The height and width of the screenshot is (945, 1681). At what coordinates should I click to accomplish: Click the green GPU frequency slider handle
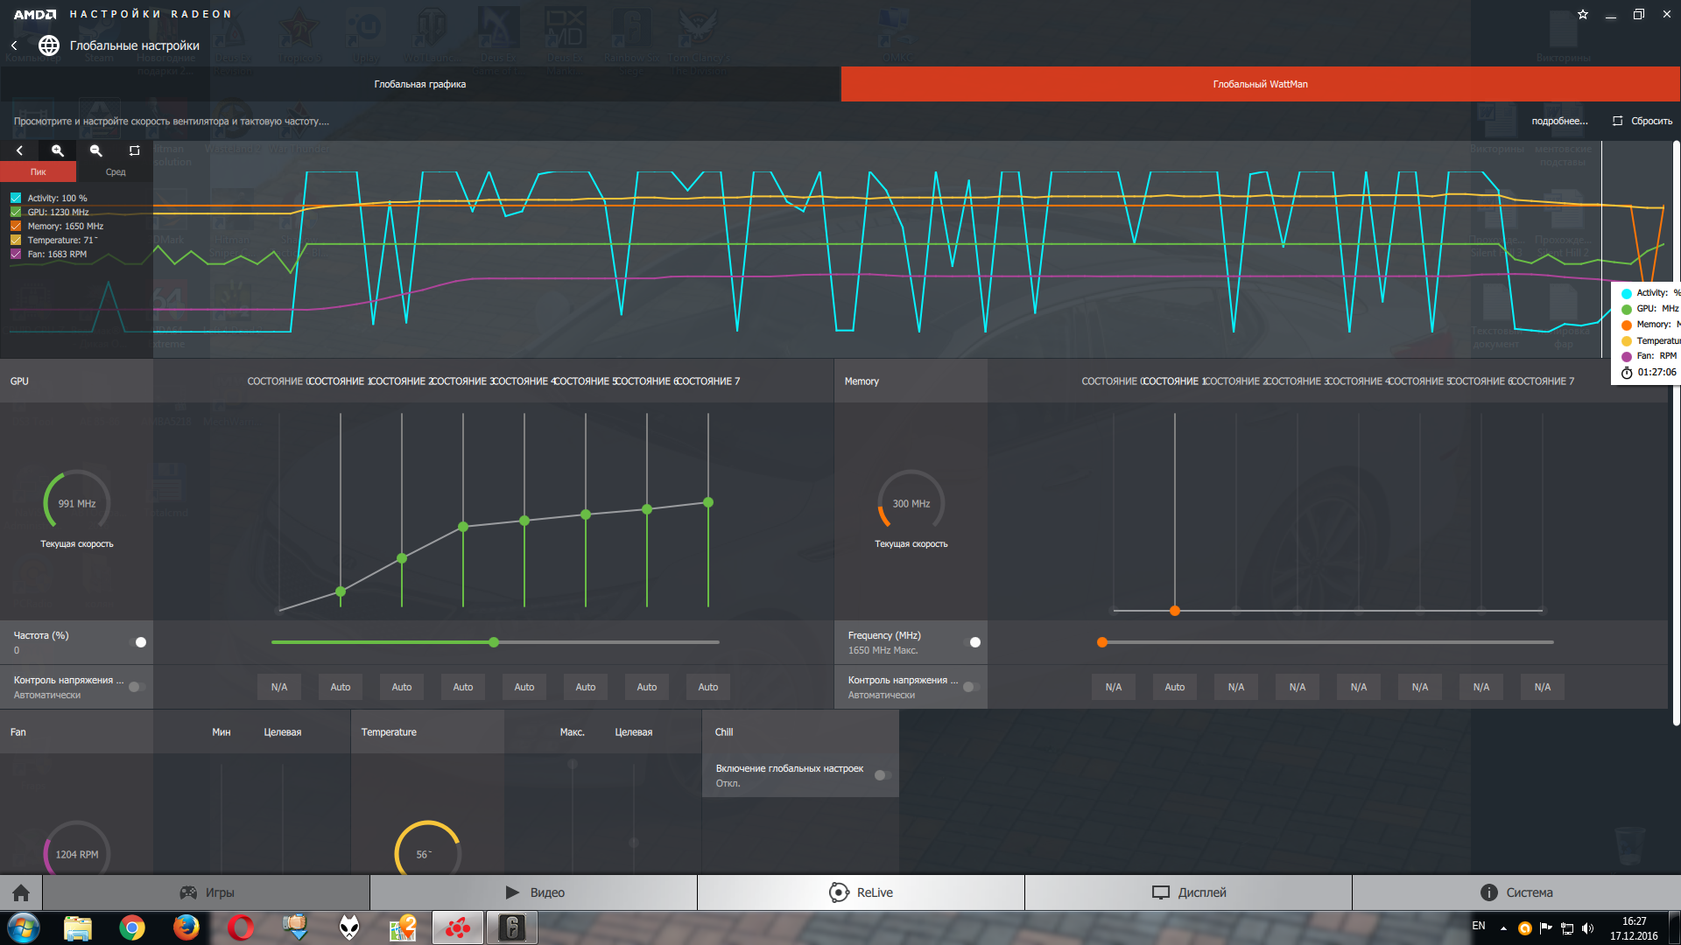(494, 642)
